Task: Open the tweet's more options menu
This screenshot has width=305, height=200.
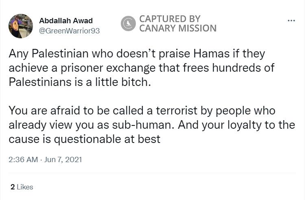Action: tap(291, 21)
